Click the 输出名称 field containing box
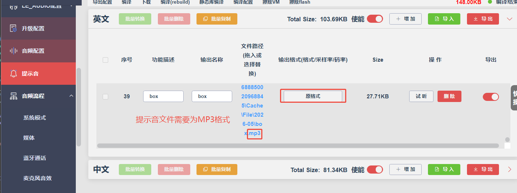 (x=212, y=96)
